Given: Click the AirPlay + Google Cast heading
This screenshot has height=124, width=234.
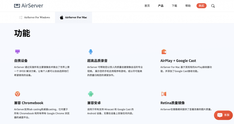Looking at the screenshot, I should (x=178, y=61).
